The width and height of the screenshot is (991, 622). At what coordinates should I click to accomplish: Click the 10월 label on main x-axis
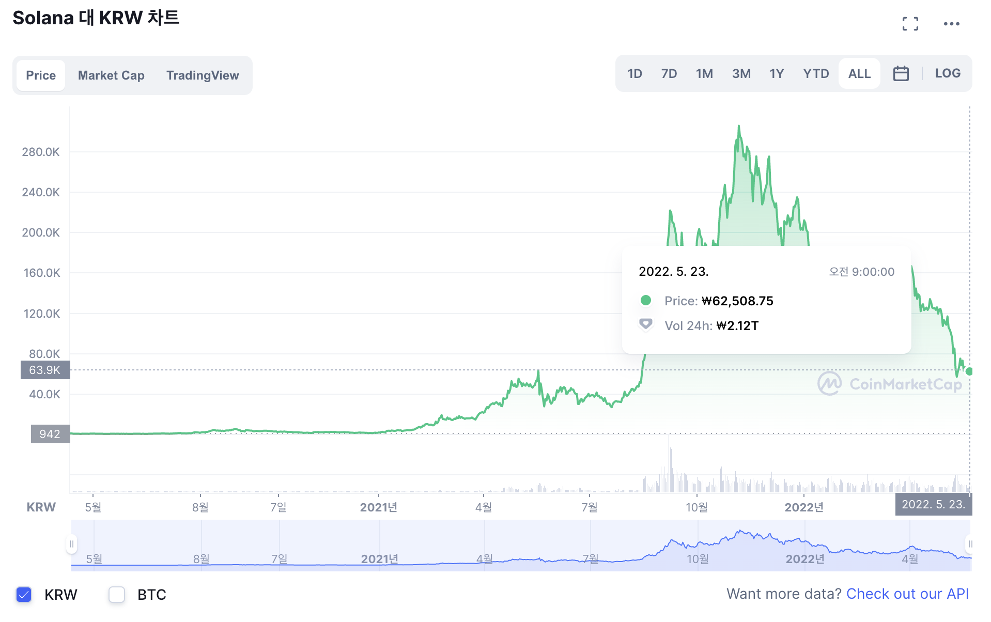[x=696, y=507]
